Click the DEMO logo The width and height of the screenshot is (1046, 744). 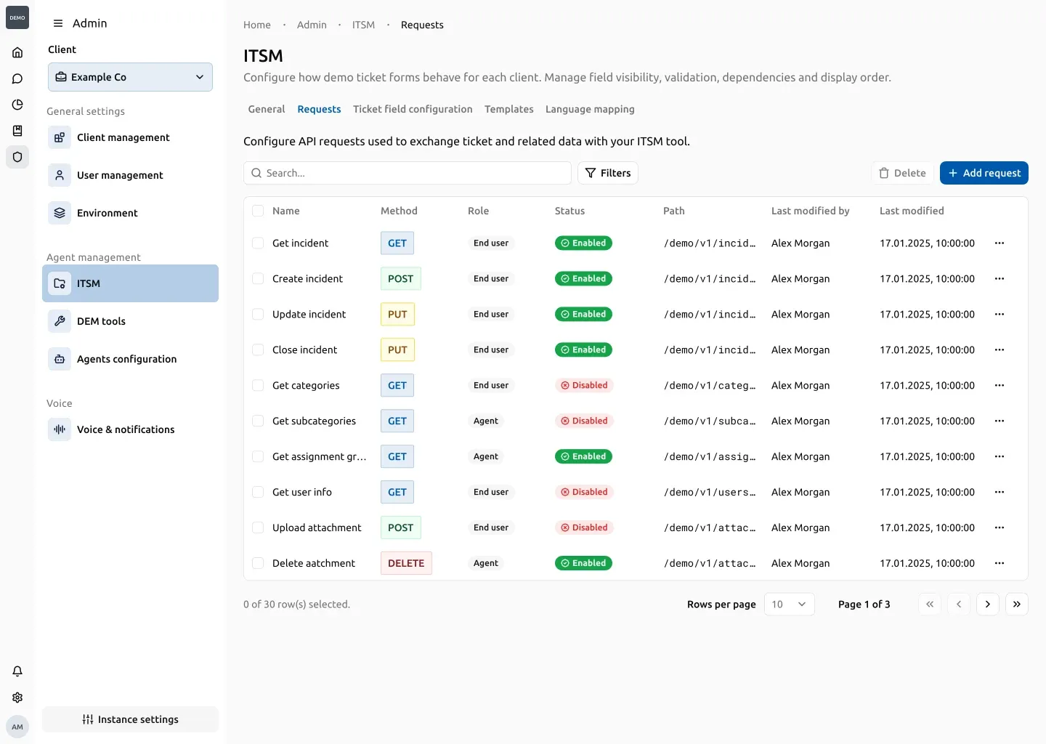pyautogui.click(x=17, y=17)
